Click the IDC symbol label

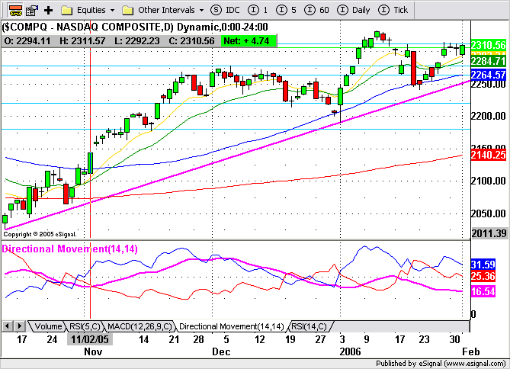233,10
